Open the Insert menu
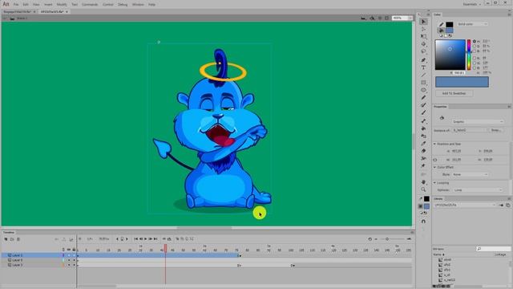The height and width of the screenshot is (289, 513). point(48,5)
